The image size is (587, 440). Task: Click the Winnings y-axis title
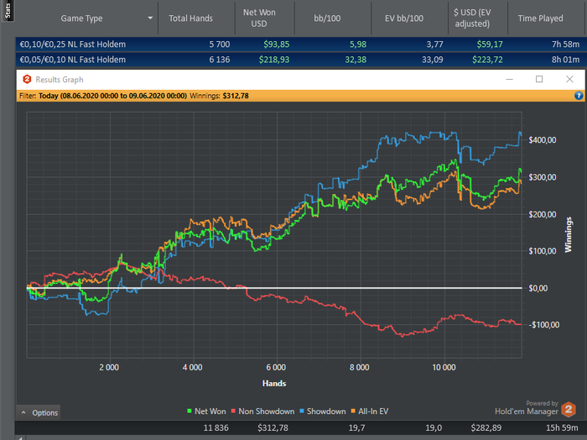569,234
